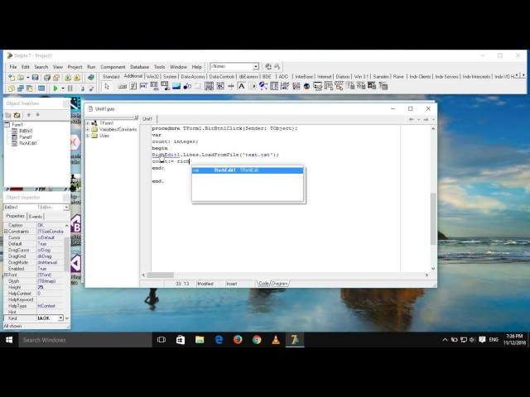Open Events tab in Object Inspector
The image size is (530, 397).
(x=36, y=217)
